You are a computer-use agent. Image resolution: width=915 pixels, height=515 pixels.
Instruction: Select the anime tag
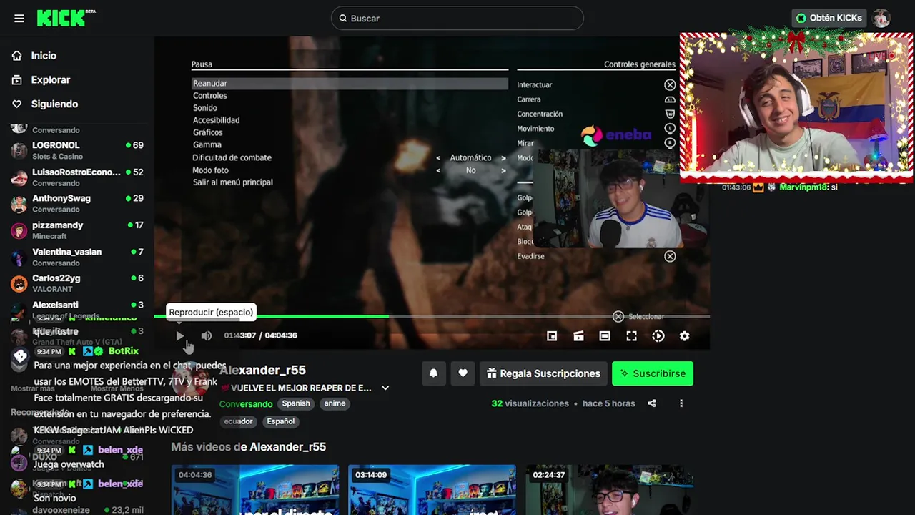[335, 403]
